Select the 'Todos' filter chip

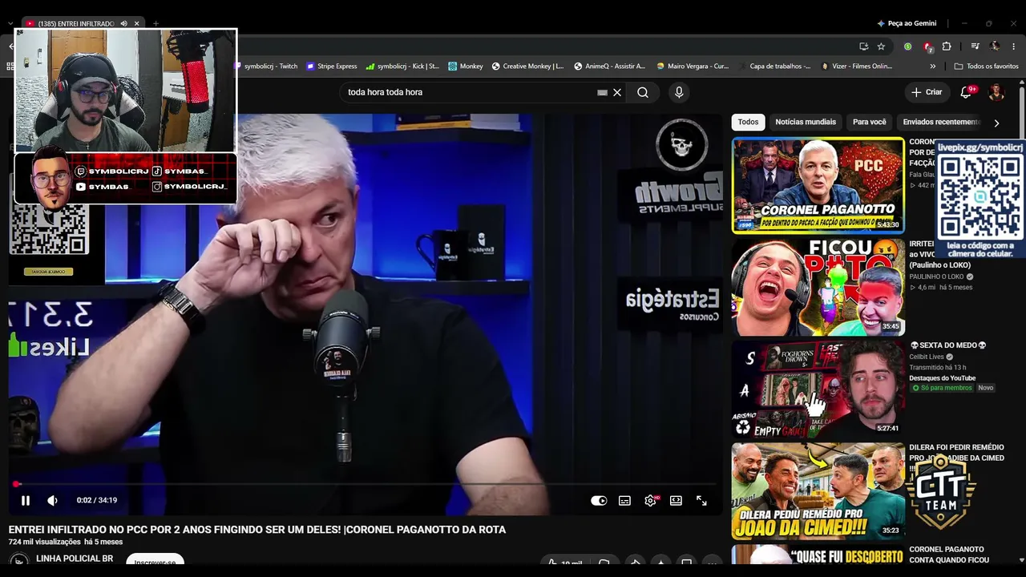click(748, 122)
